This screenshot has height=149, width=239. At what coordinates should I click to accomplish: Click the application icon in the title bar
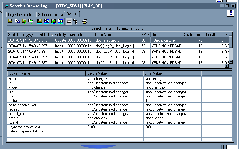tap(6, 6)
